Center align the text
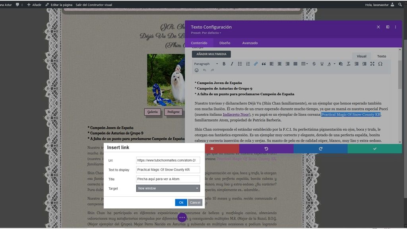Image resolution: width=407 pixels, height=229 pixels. pos(279,64)
